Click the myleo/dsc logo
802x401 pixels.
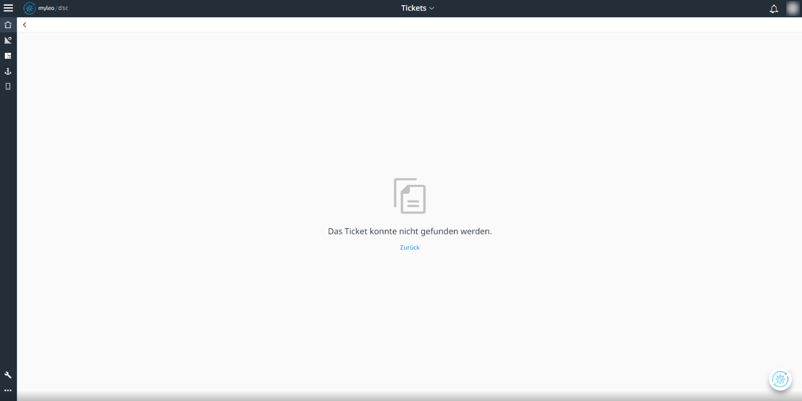coord(46,8)
